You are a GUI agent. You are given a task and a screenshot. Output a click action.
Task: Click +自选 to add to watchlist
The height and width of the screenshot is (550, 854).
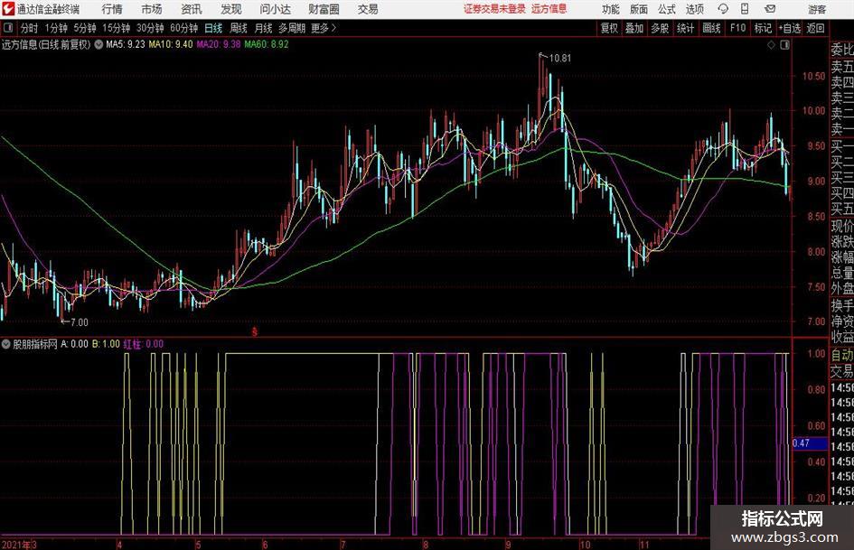point(790,28)
